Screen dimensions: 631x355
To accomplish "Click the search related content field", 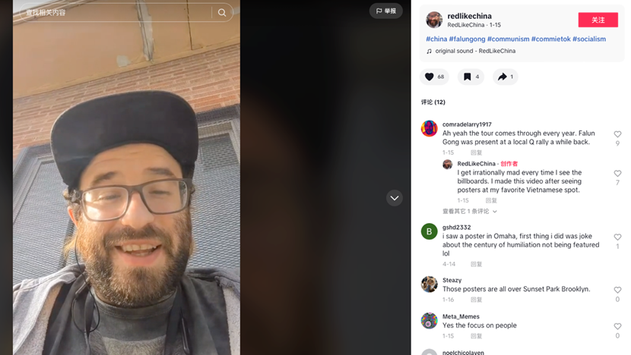I will 117,12.
